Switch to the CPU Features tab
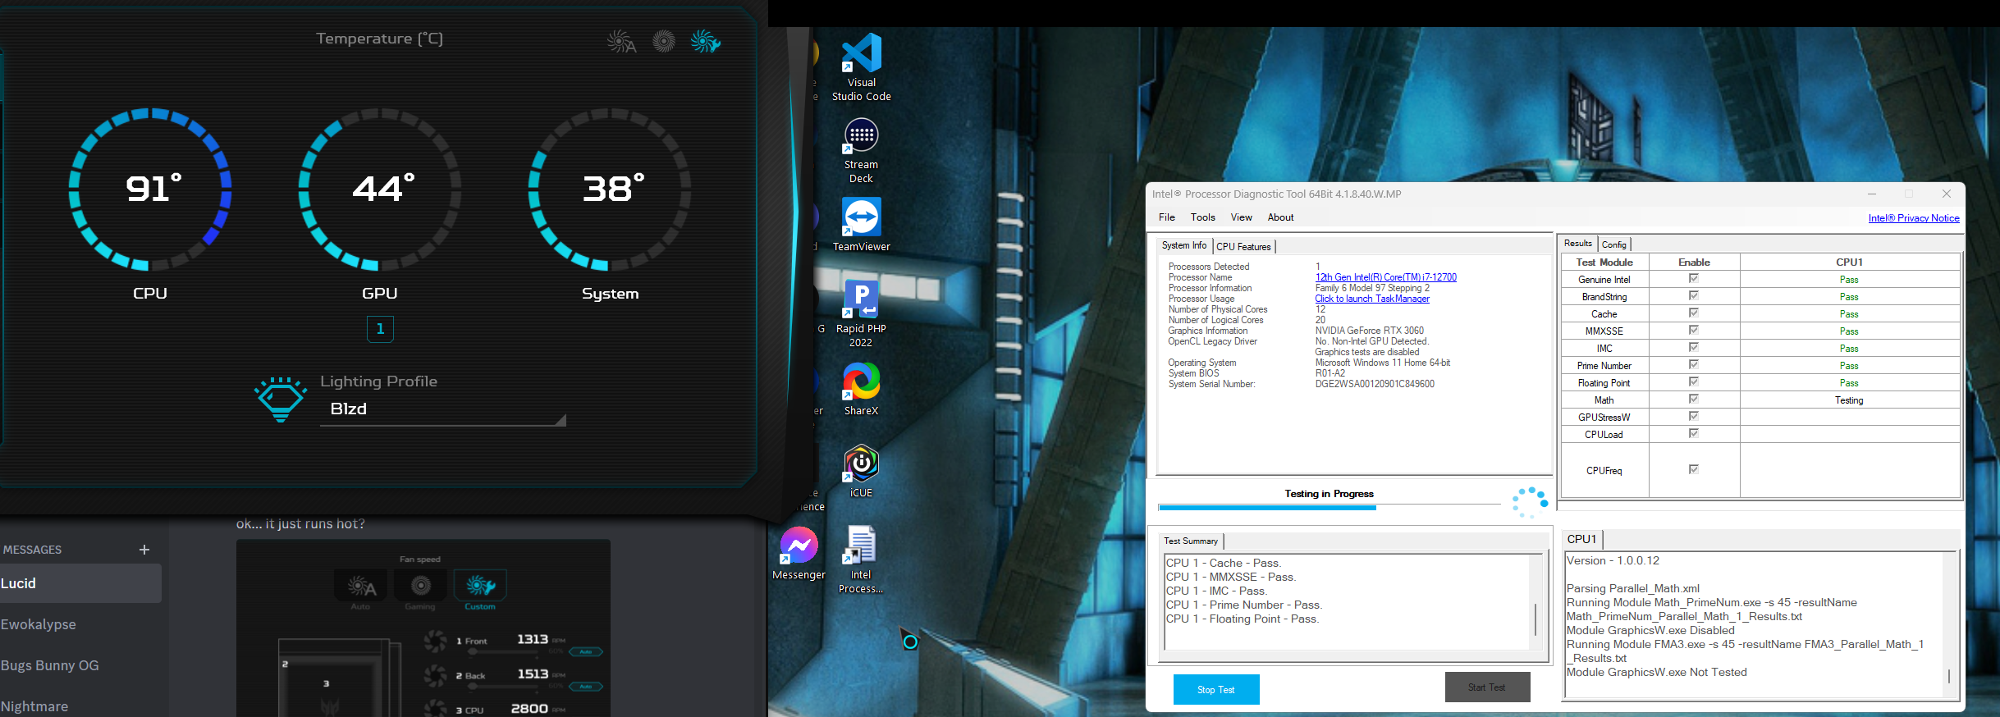 coord(1243,246)
